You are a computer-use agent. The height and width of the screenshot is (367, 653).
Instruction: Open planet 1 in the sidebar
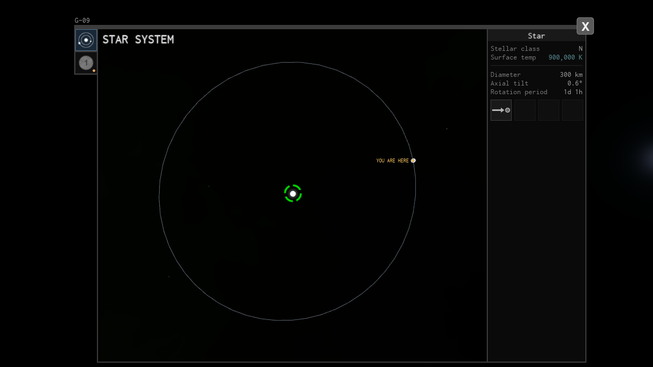86,63
